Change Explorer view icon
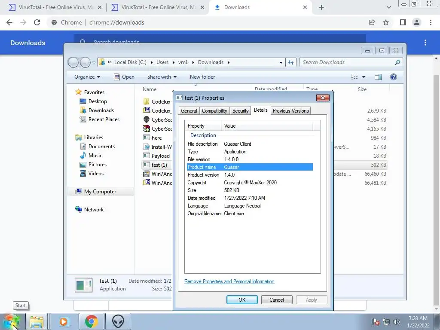The height and width of the screenshot is (330, 440). pos(354,77)
